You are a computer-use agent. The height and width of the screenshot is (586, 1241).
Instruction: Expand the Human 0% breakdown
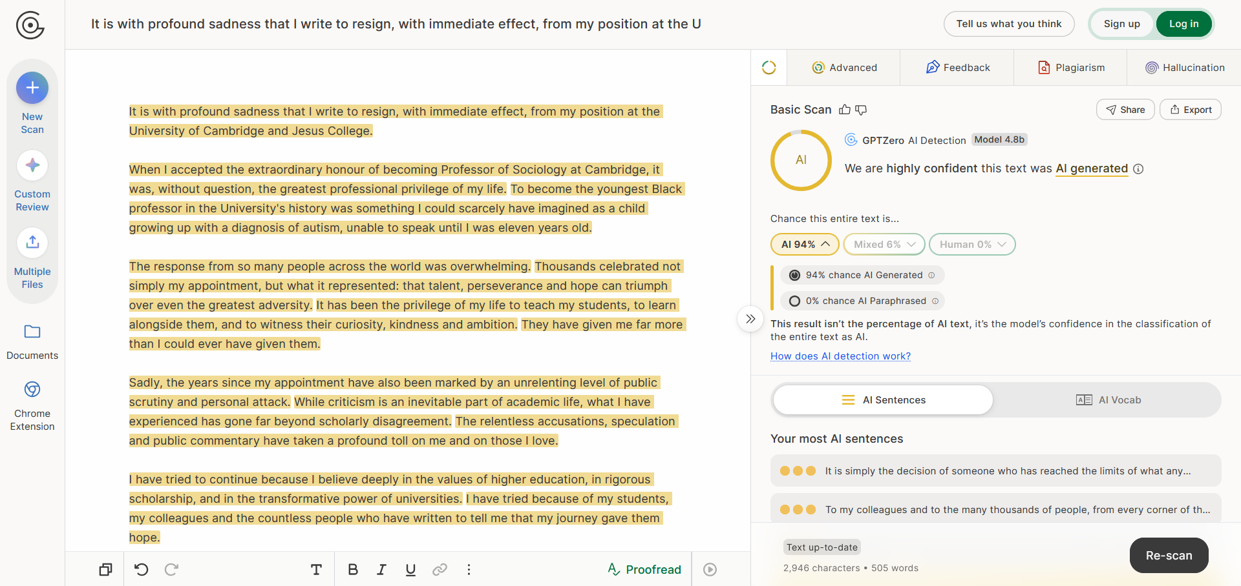point(972,245)
